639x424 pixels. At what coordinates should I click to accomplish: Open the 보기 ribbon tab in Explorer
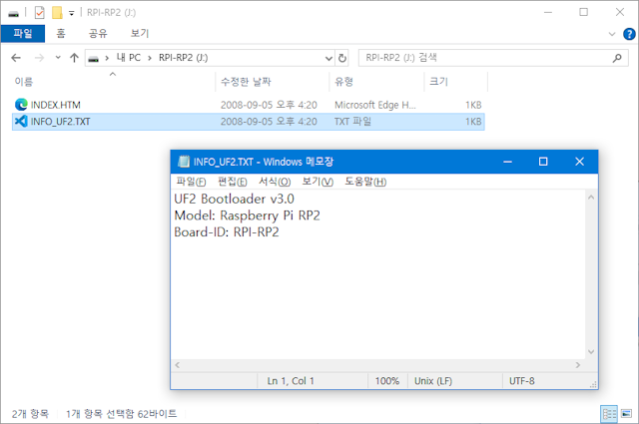[140, 33]
